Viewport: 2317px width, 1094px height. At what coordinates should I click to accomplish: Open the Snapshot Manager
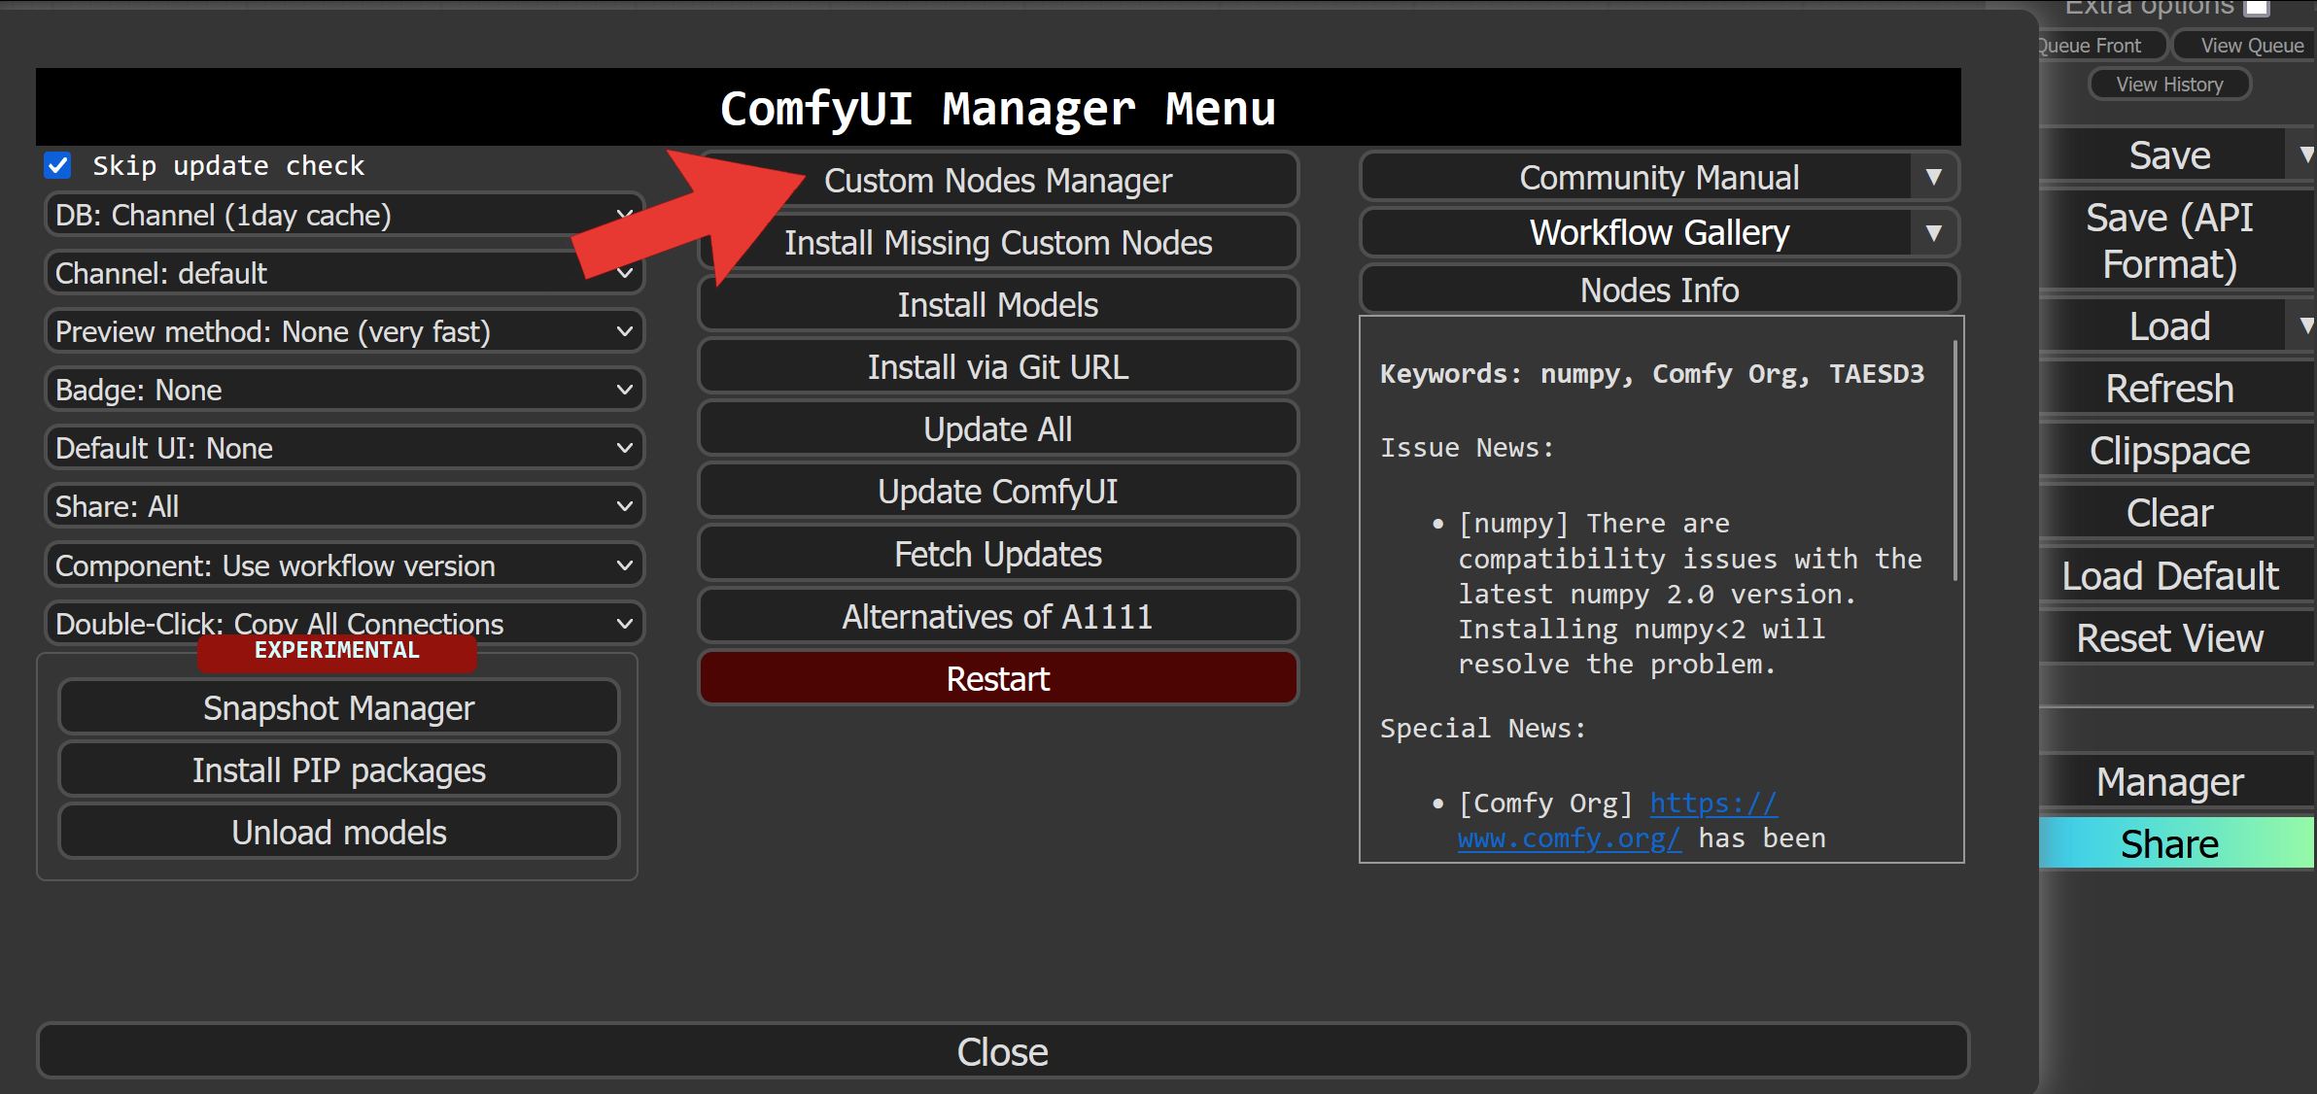point(338,707)
